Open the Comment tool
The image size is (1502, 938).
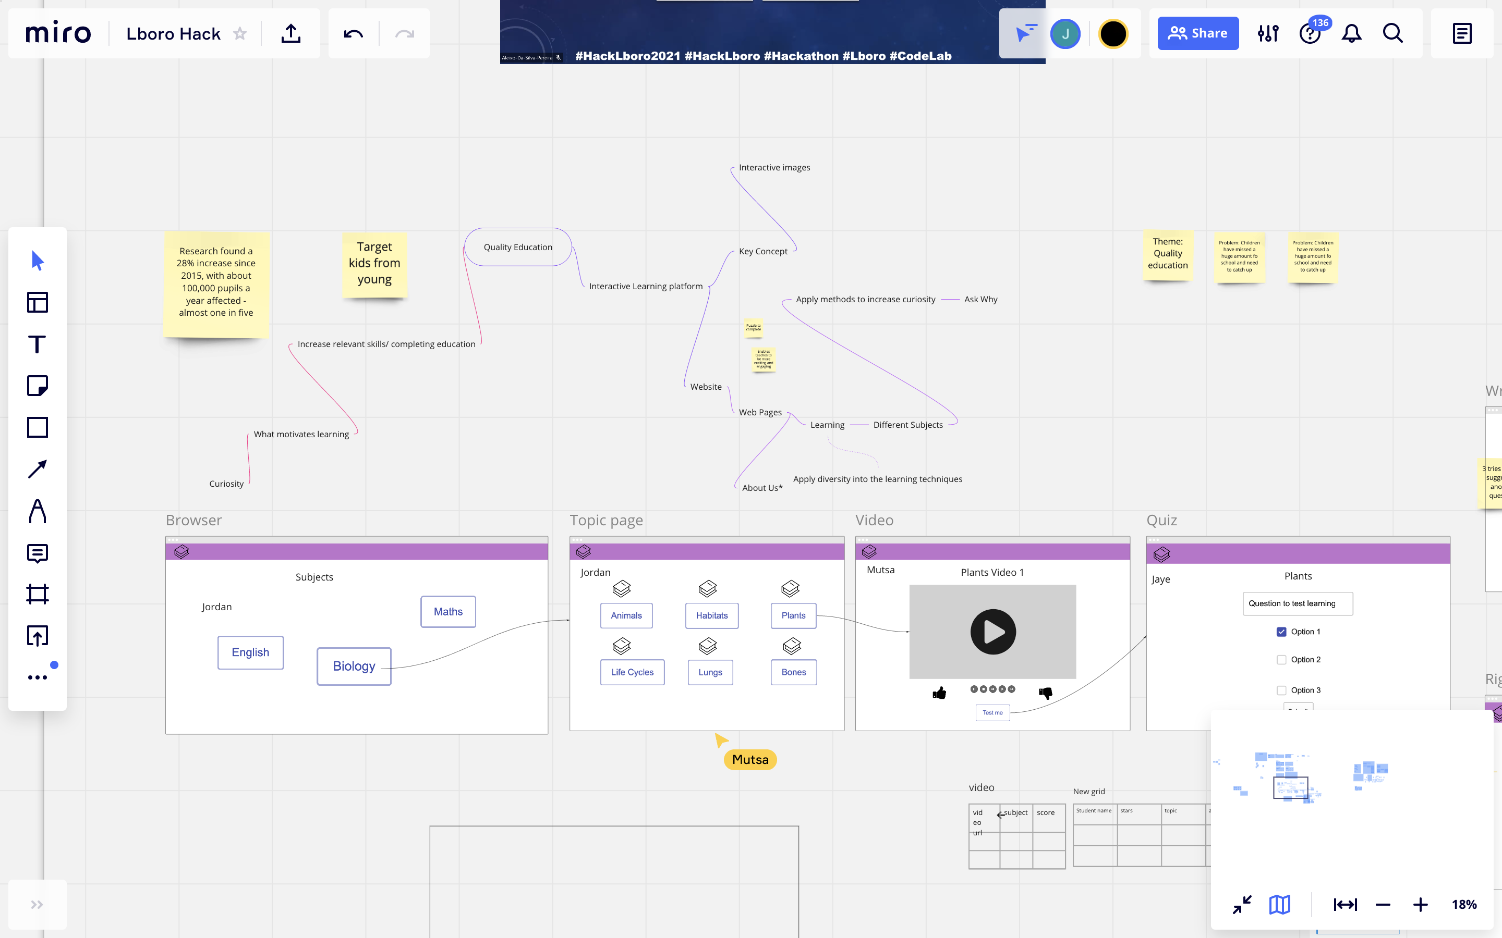click(x=37, y=553)
